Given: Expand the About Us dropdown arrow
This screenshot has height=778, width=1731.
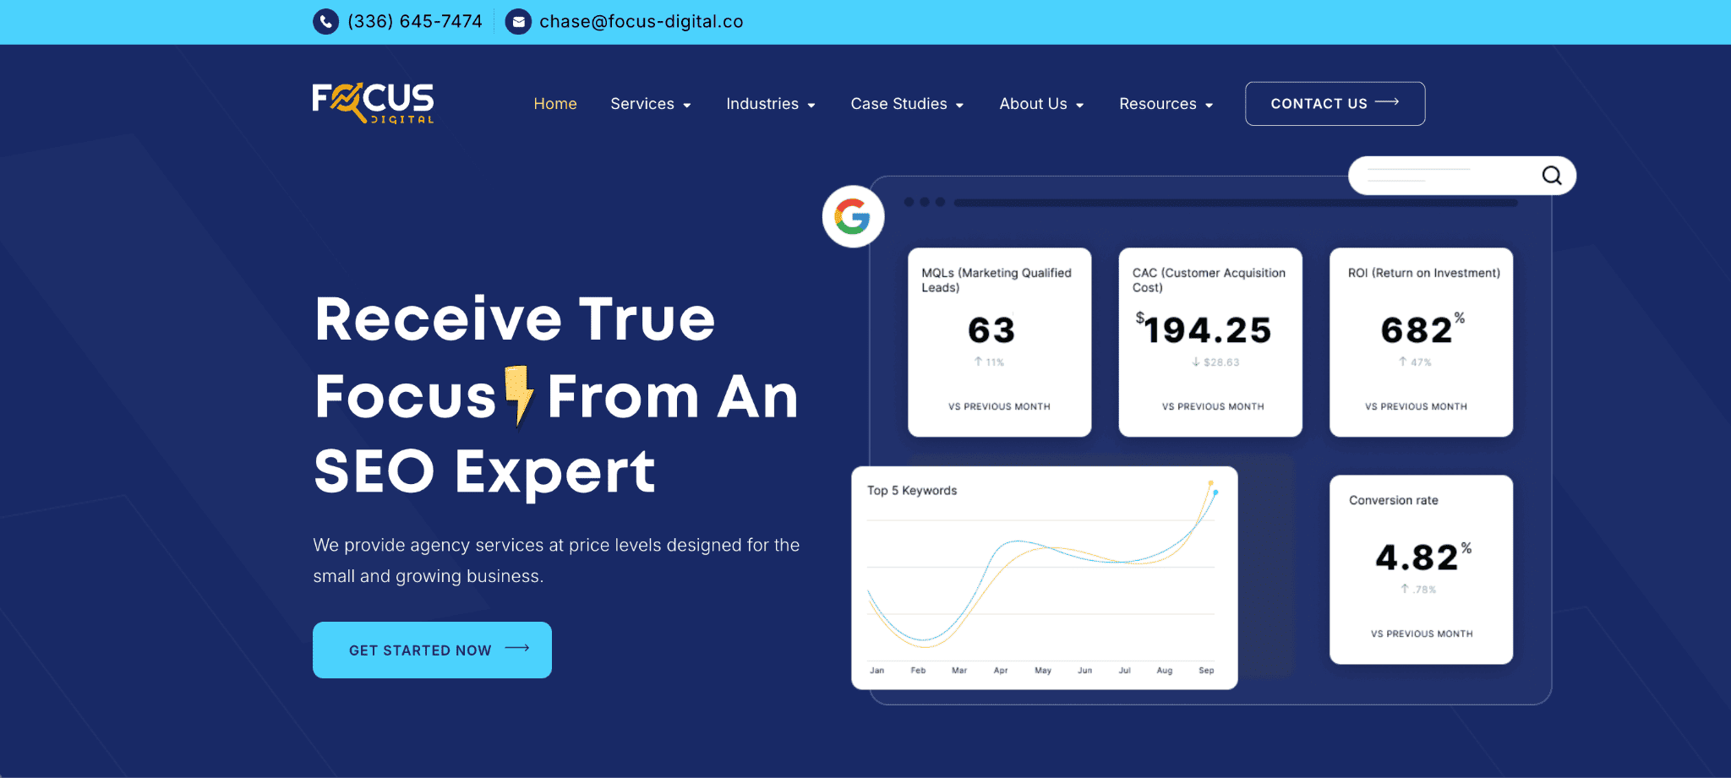Looking at the screenshot, I should click(1080, 106).
